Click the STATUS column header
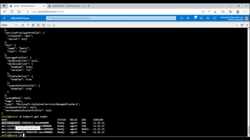Image resolution: width=250 pixels, height=140 pixels. coord(62,120)
